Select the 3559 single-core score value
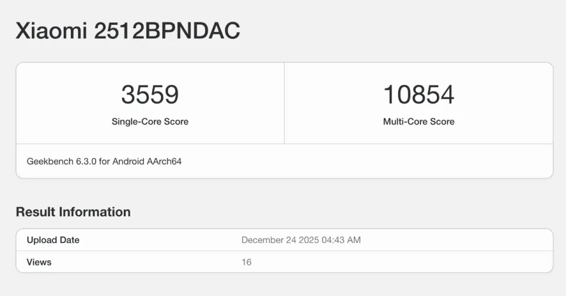Viewport: 566px width, 296px height. tap(150, 94)
